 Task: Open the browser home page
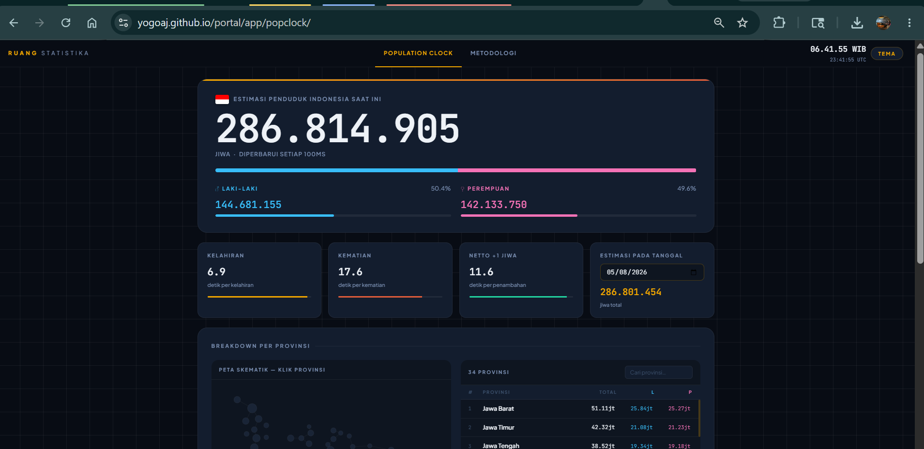[92, 23]
